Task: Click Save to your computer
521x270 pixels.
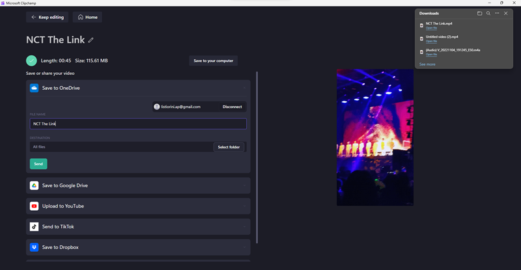Action: pyautogui.click(x=214, y=61)
